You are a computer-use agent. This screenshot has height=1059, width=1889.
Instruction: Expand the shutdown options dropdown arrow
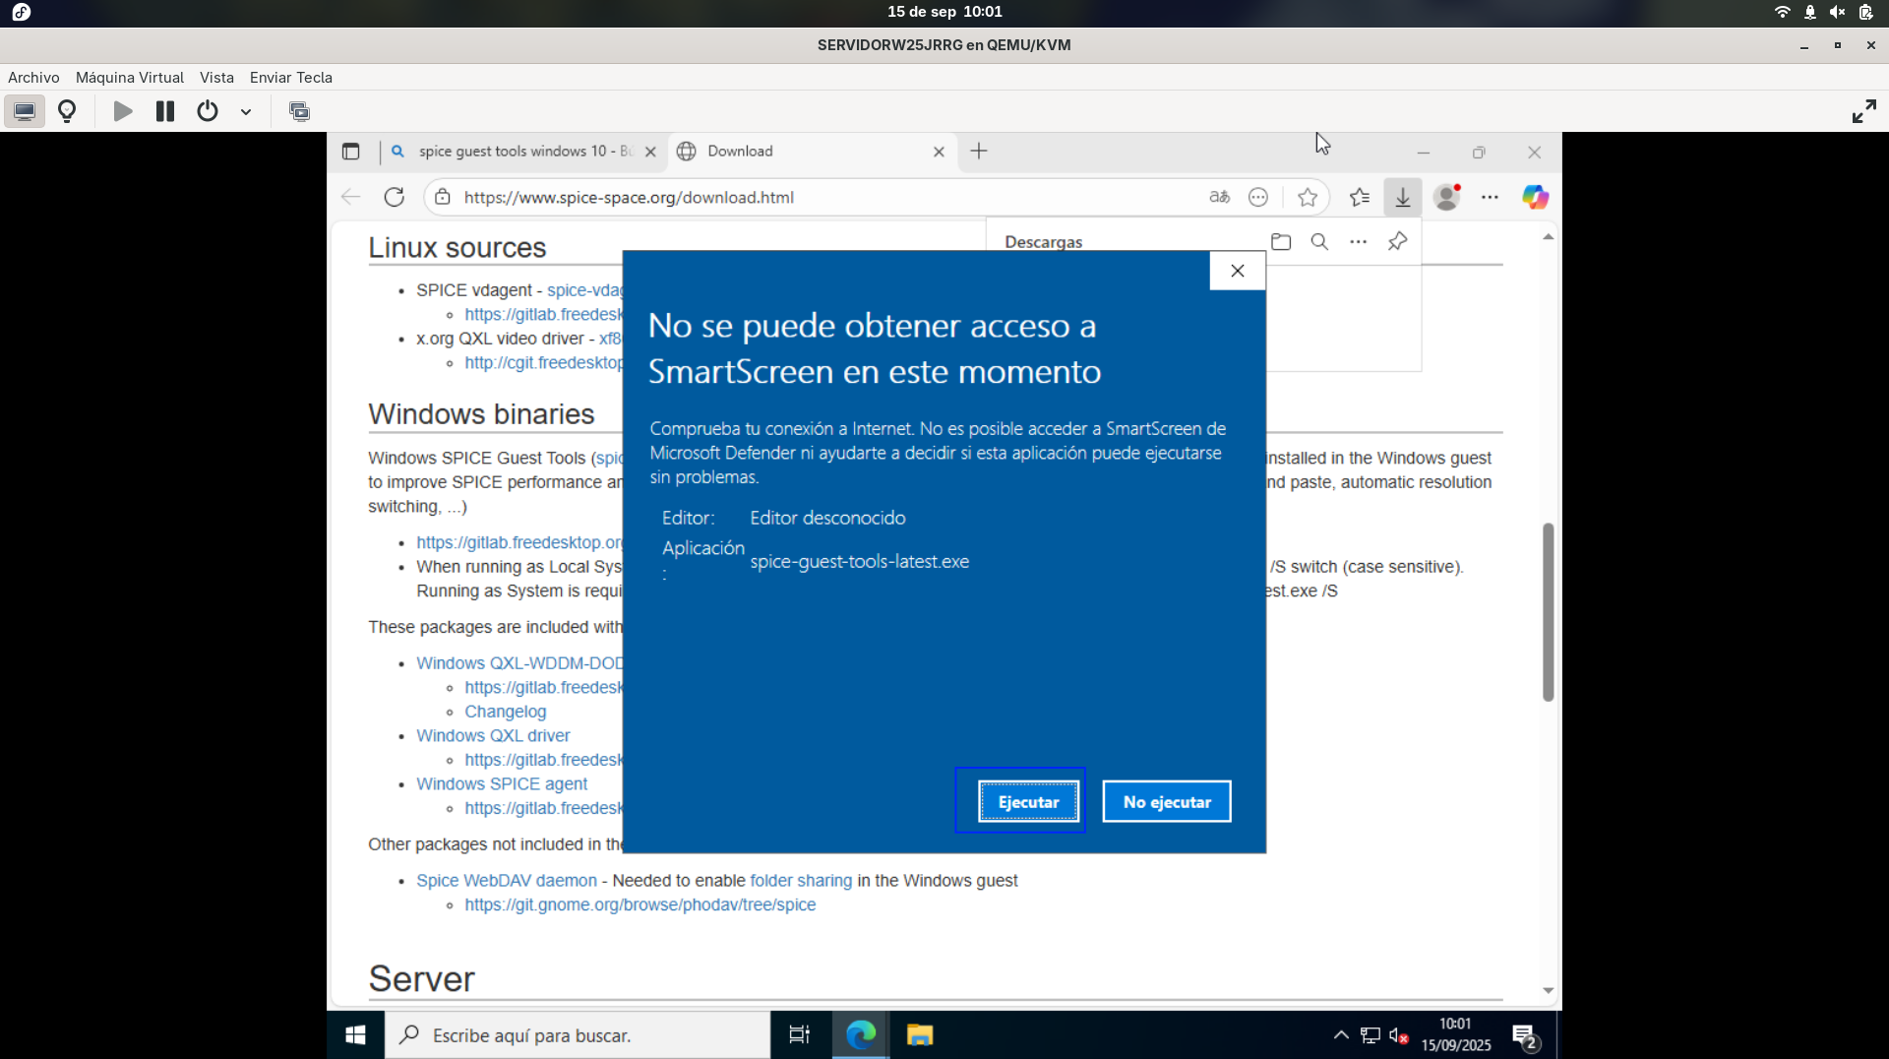[246, 112]
